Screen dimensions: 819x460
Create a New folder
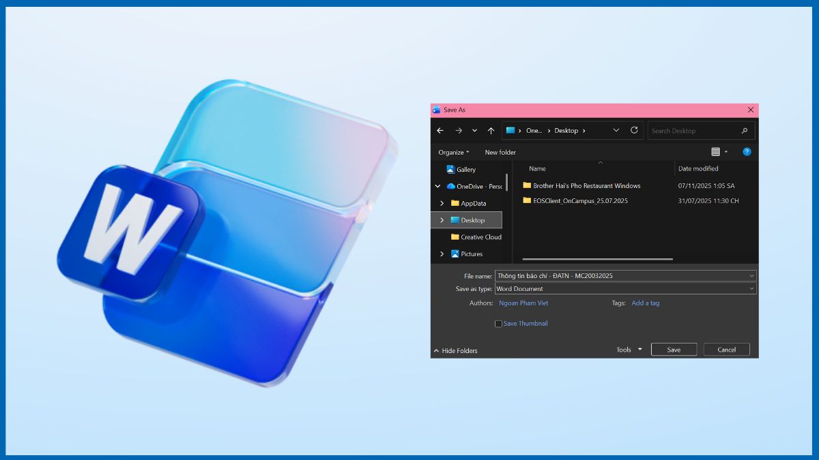click(x=500, y=153)
